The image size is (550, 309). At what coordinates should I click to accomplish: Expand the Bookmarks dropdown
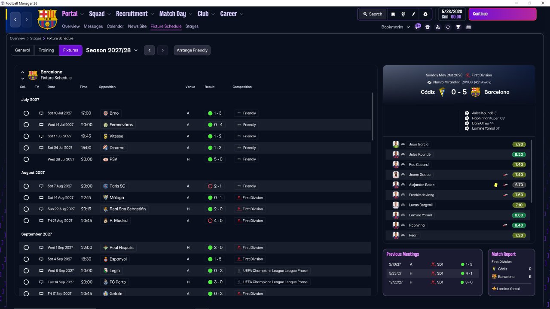point(396,27)
